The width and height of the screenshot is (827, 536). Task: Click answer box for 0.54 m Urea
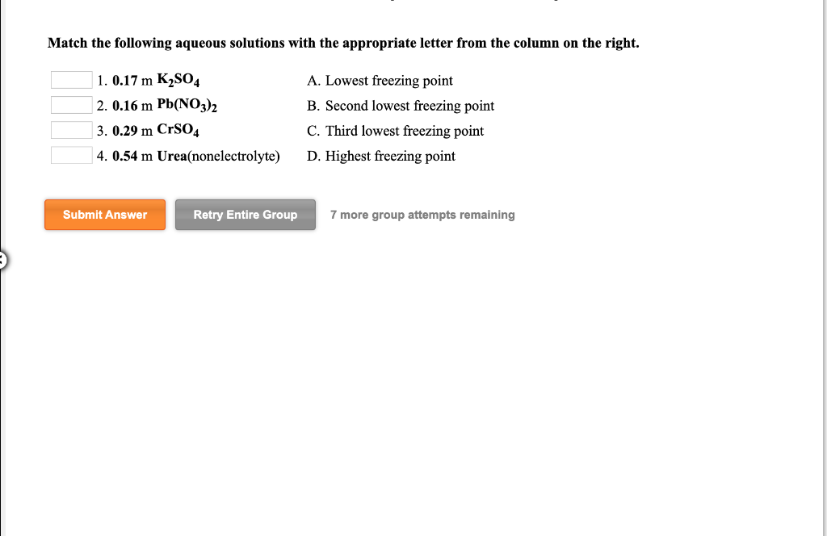point(71,154)
